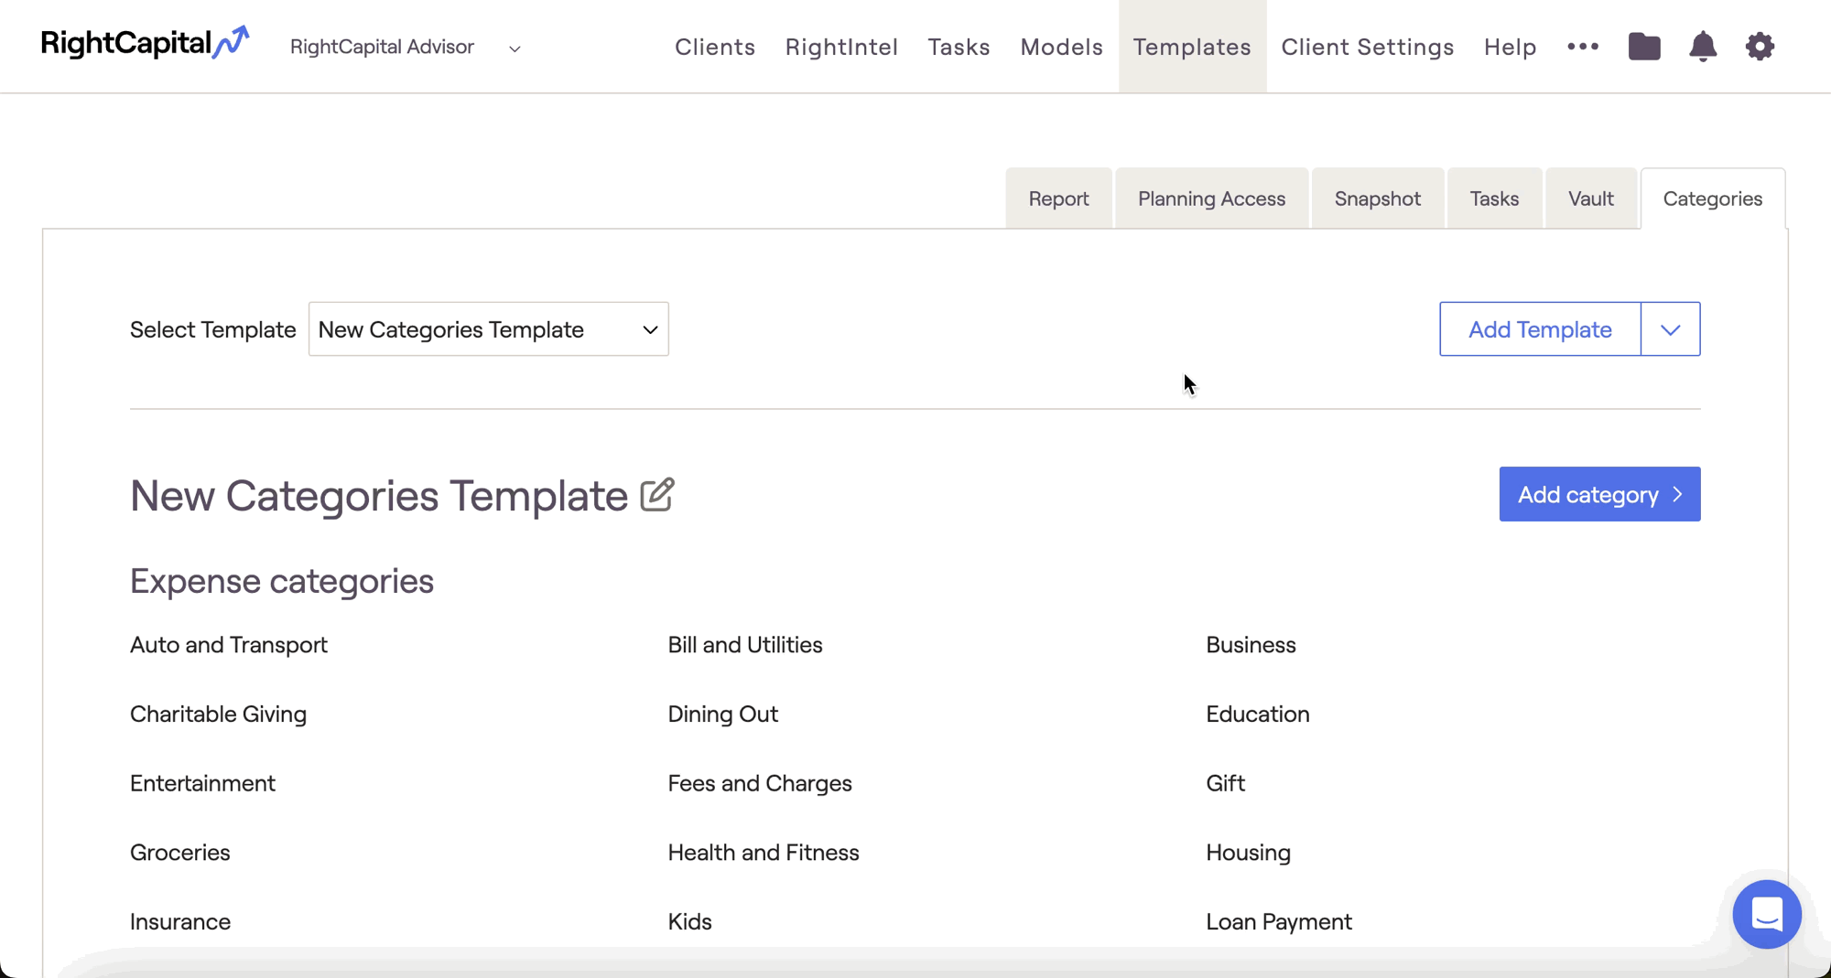Select the Categories tab

(x=1712, y=199)
